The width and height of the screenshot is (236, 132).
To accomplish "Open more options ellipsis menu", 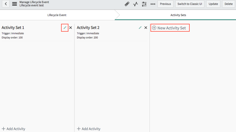I will (x=153, y=4).
